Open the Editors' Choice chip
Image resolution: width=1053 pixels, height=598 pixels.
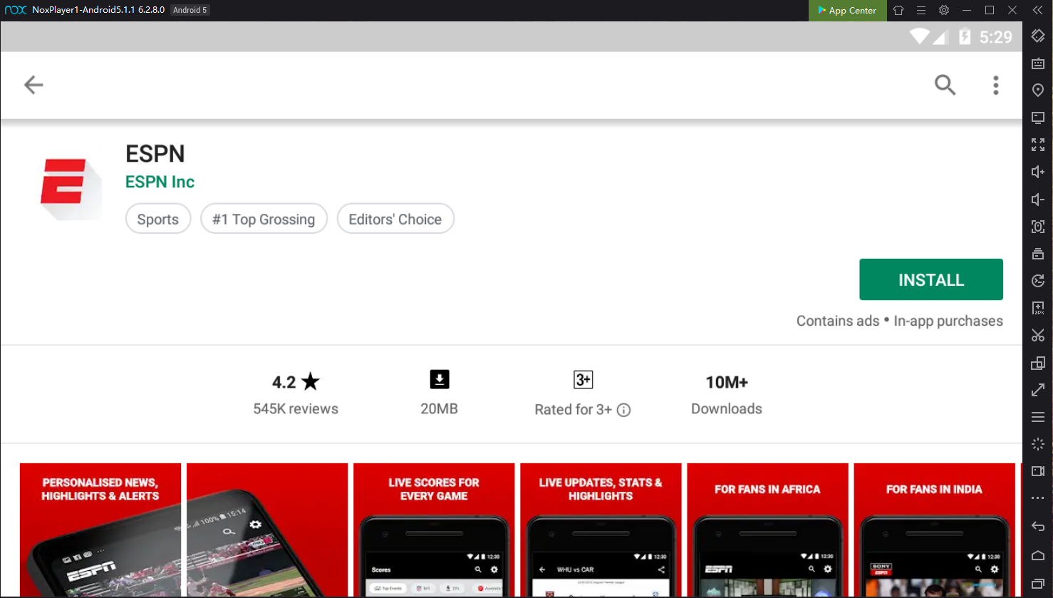(x=395, y=219)
